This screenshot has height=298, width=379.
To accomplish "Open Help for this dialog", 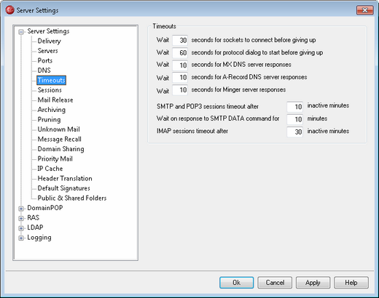I will pyautogui.click(x=351, y=283).
